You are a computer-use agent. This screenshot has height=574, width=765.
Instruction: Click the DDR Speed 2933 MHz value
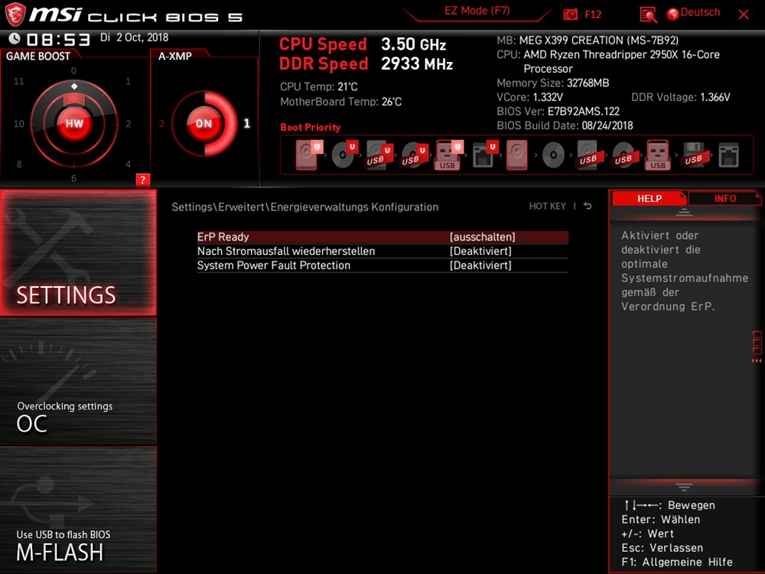(417, 64)
